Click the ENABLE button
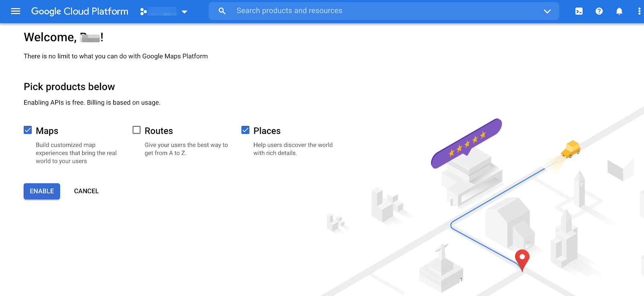644x296 pixels. (x=42, y=191)
